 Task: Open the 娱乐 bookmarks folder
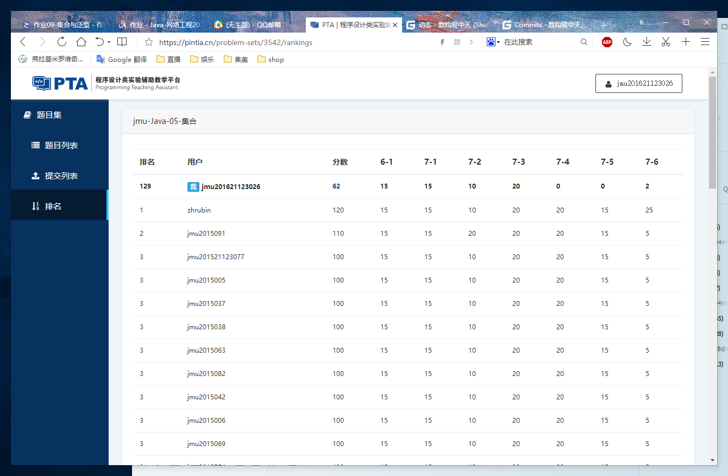[202, 59]
